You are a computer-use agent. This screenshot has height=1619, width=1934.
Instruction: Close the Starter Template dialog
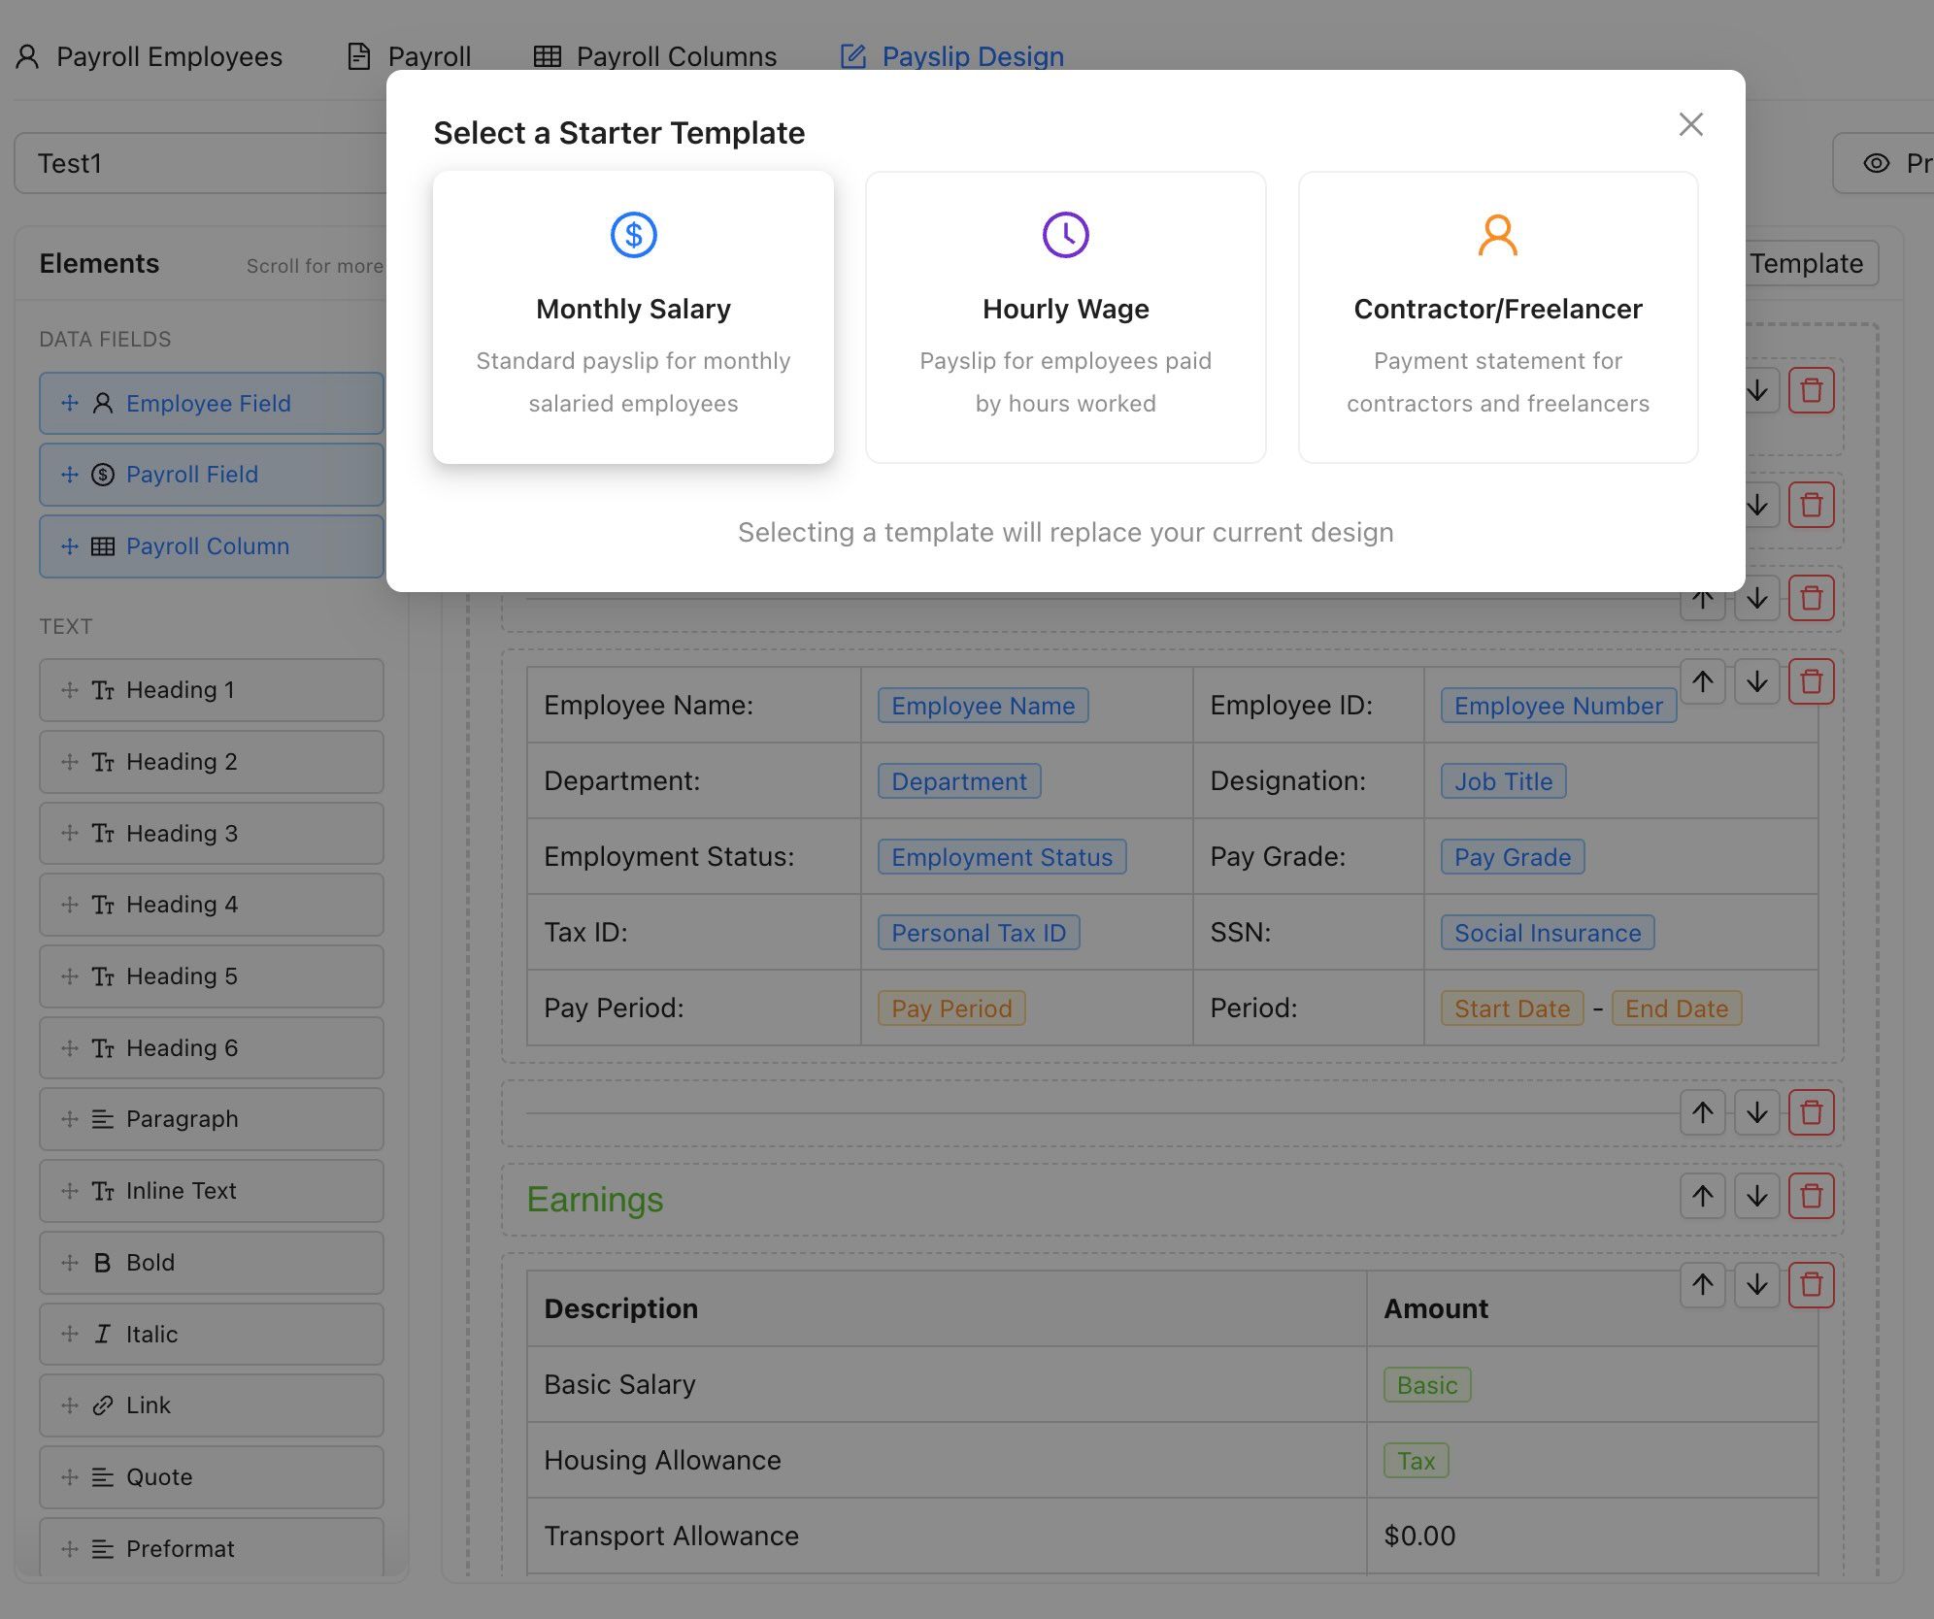pyautogui.click(x=1690, y=124)
